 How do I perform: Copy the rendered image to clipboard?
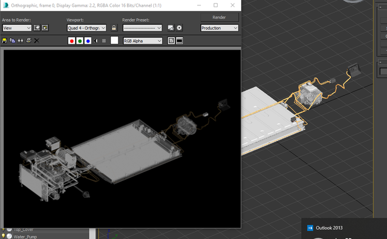[12, 41]
